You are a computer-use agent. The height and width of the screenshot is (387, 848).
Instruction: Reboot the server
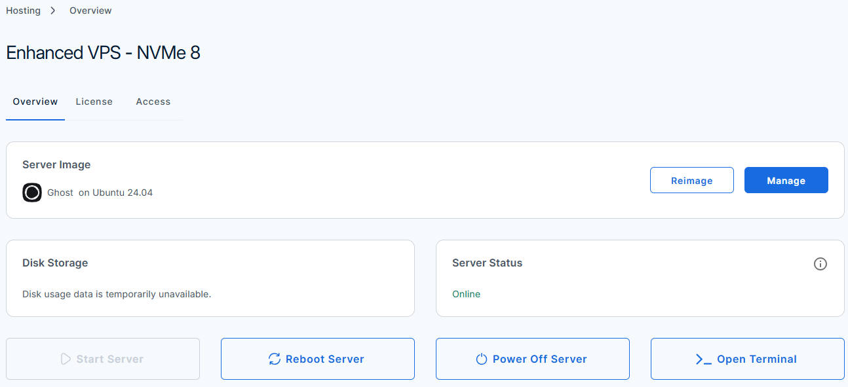(318, 359)
